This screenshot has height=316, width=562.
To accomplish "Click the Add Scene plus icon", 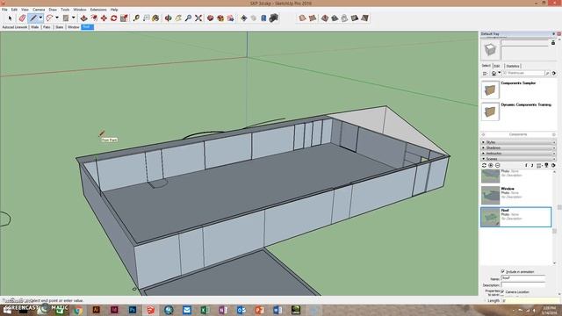I will (x=491, y=165).
